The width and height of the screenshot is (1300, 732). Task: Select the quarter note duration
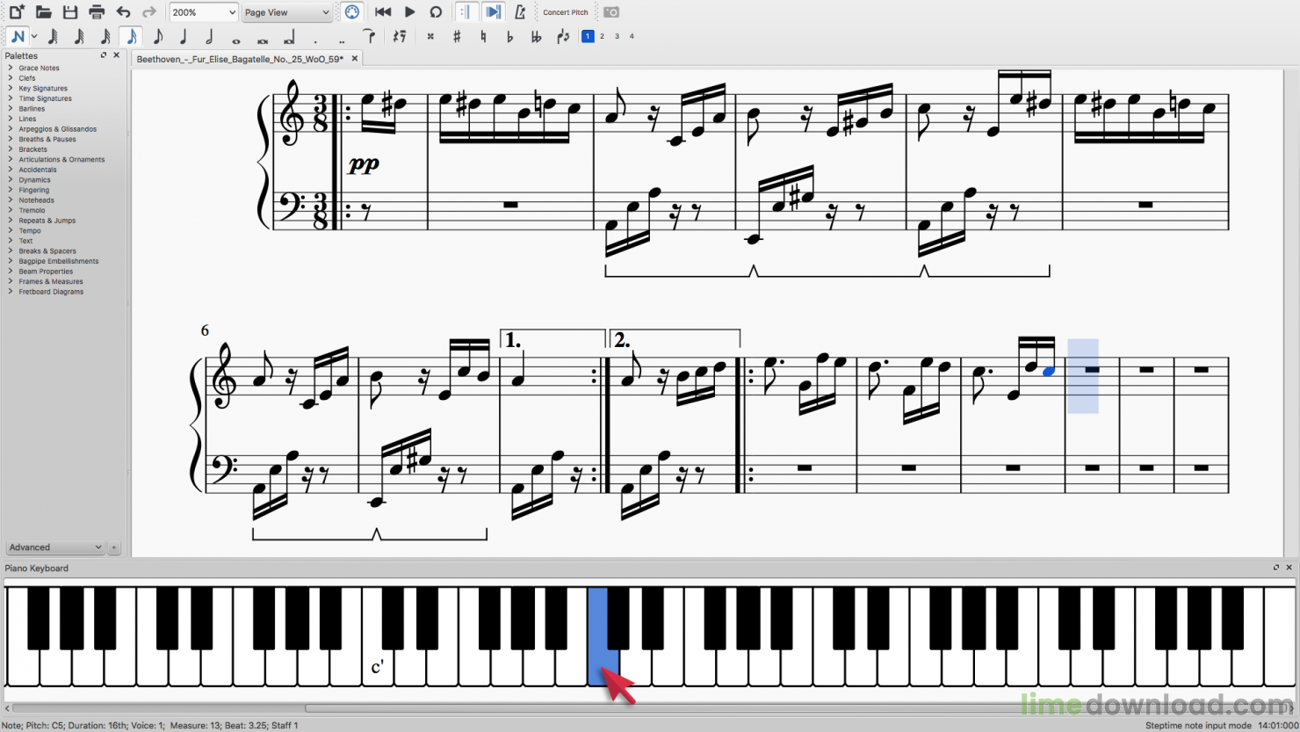[182, 37]
